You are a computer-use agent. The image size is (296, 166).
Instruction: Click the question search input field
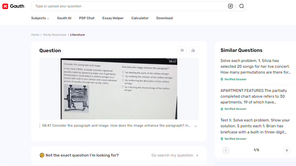pyautogui.click(x=129, y=6)
